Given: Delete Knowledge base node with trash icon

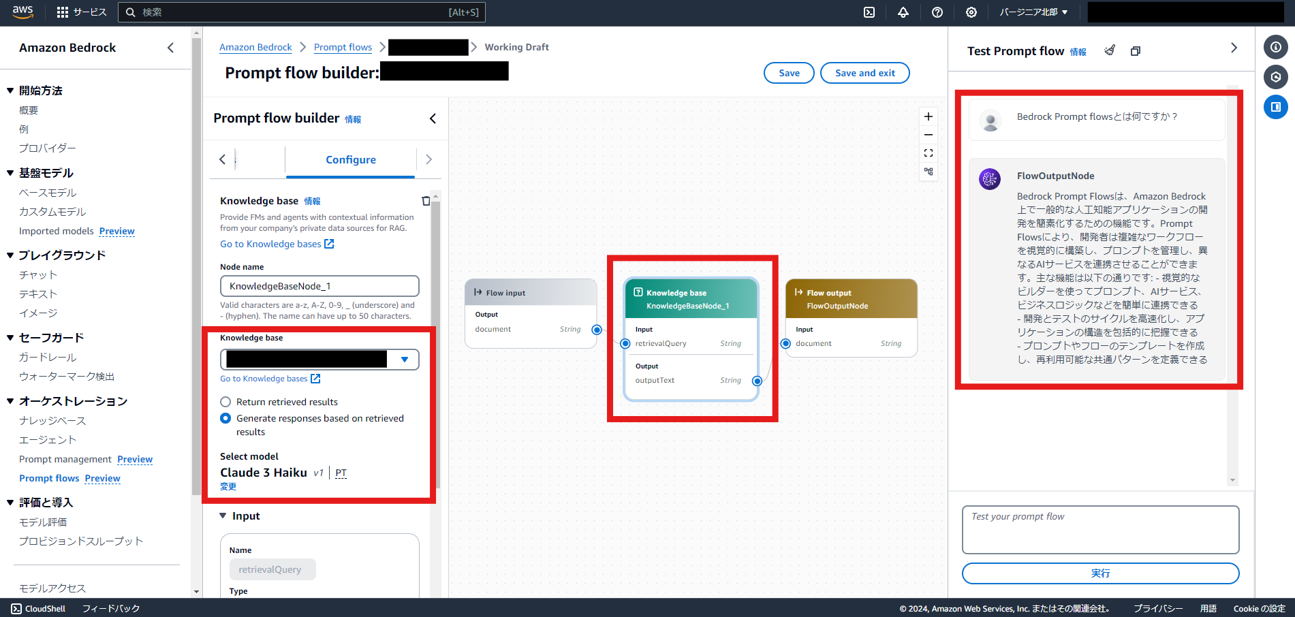Looking at the screenshot, I should click(x=426, y=201).
